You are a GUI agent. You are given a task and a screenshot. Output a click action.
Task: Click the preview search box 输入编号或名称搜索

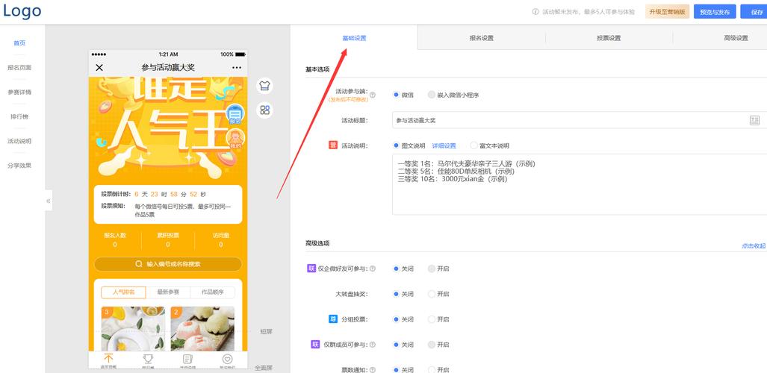tap(168, 264)
